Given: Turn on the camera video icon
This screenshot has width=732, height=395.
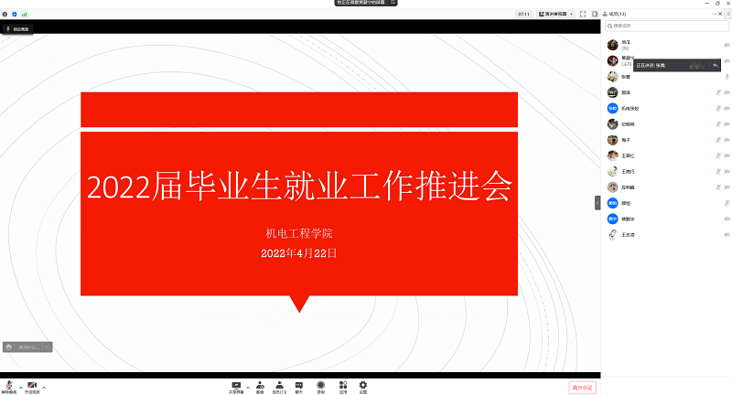Looking at the screenshot, I should pyautogui.click(x=32, y=386).
